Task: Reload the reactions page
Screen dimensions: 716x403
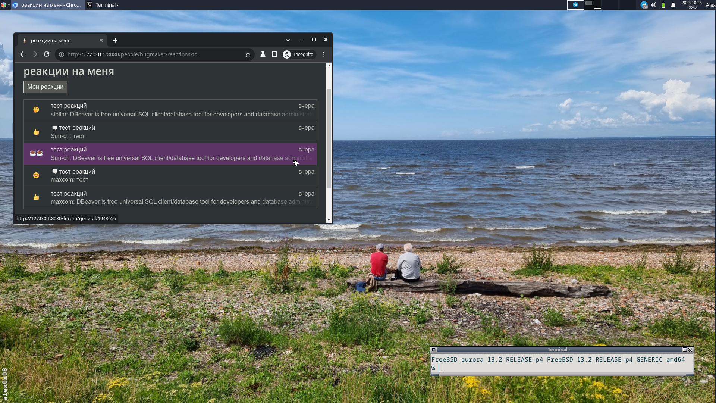Action: [x=47, y=54]
